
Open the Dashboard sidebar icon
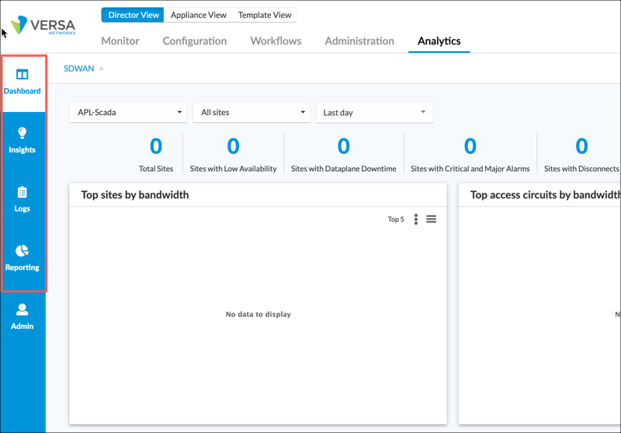tap(22, 75)
